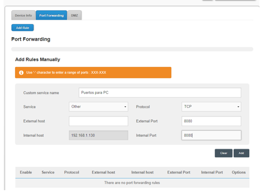Click the Options column header

[x=239, y=172]
